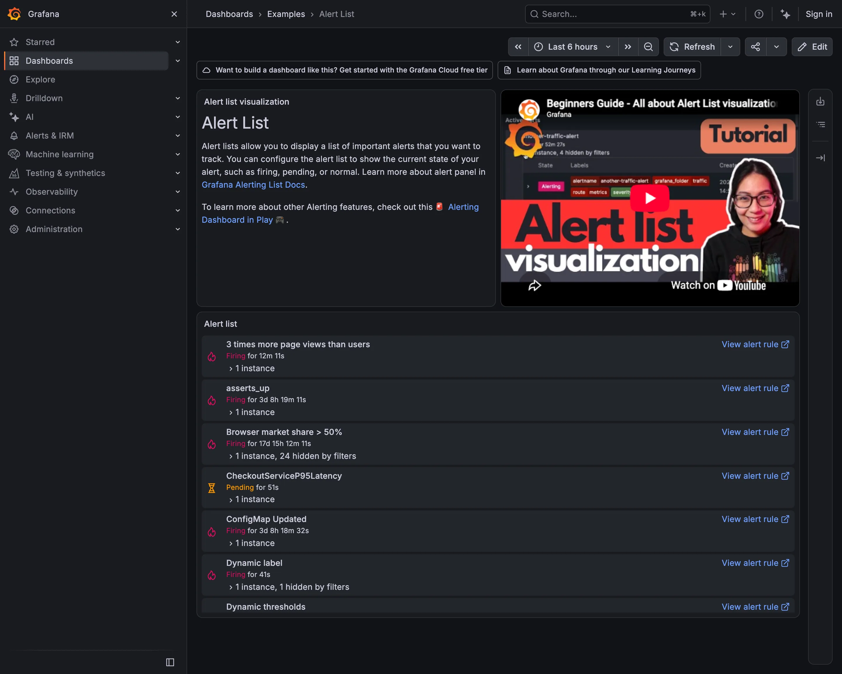Open the Last 6 hours time picker
This screenshot has height=674, width=842.
pos(573,47)
